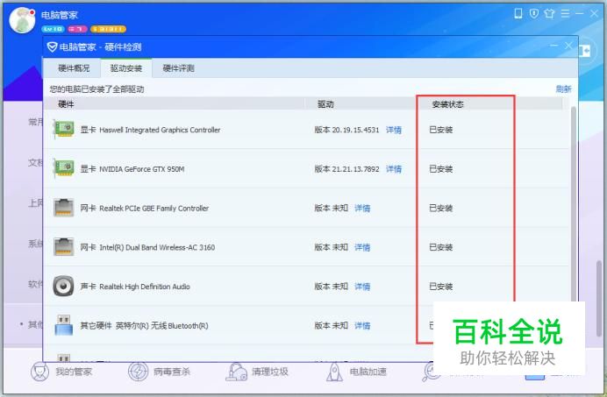Open 详情 for Realtek PCIe GBE Family Controller

click(x=362, y=209)
